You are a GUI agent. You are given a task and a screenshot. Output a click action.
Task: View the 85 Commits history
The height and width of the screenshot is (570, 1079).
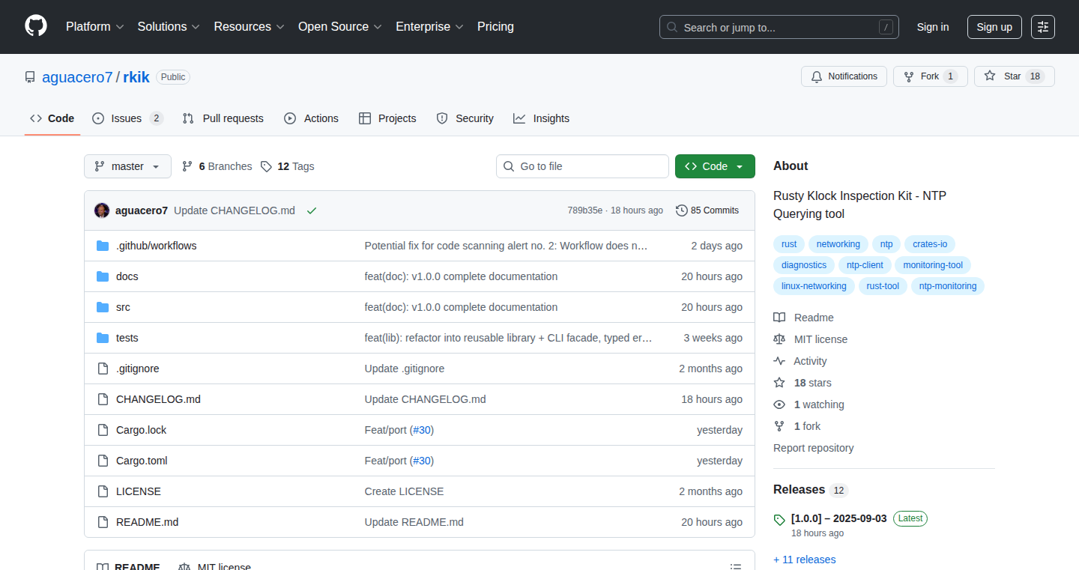coord(707,210)
